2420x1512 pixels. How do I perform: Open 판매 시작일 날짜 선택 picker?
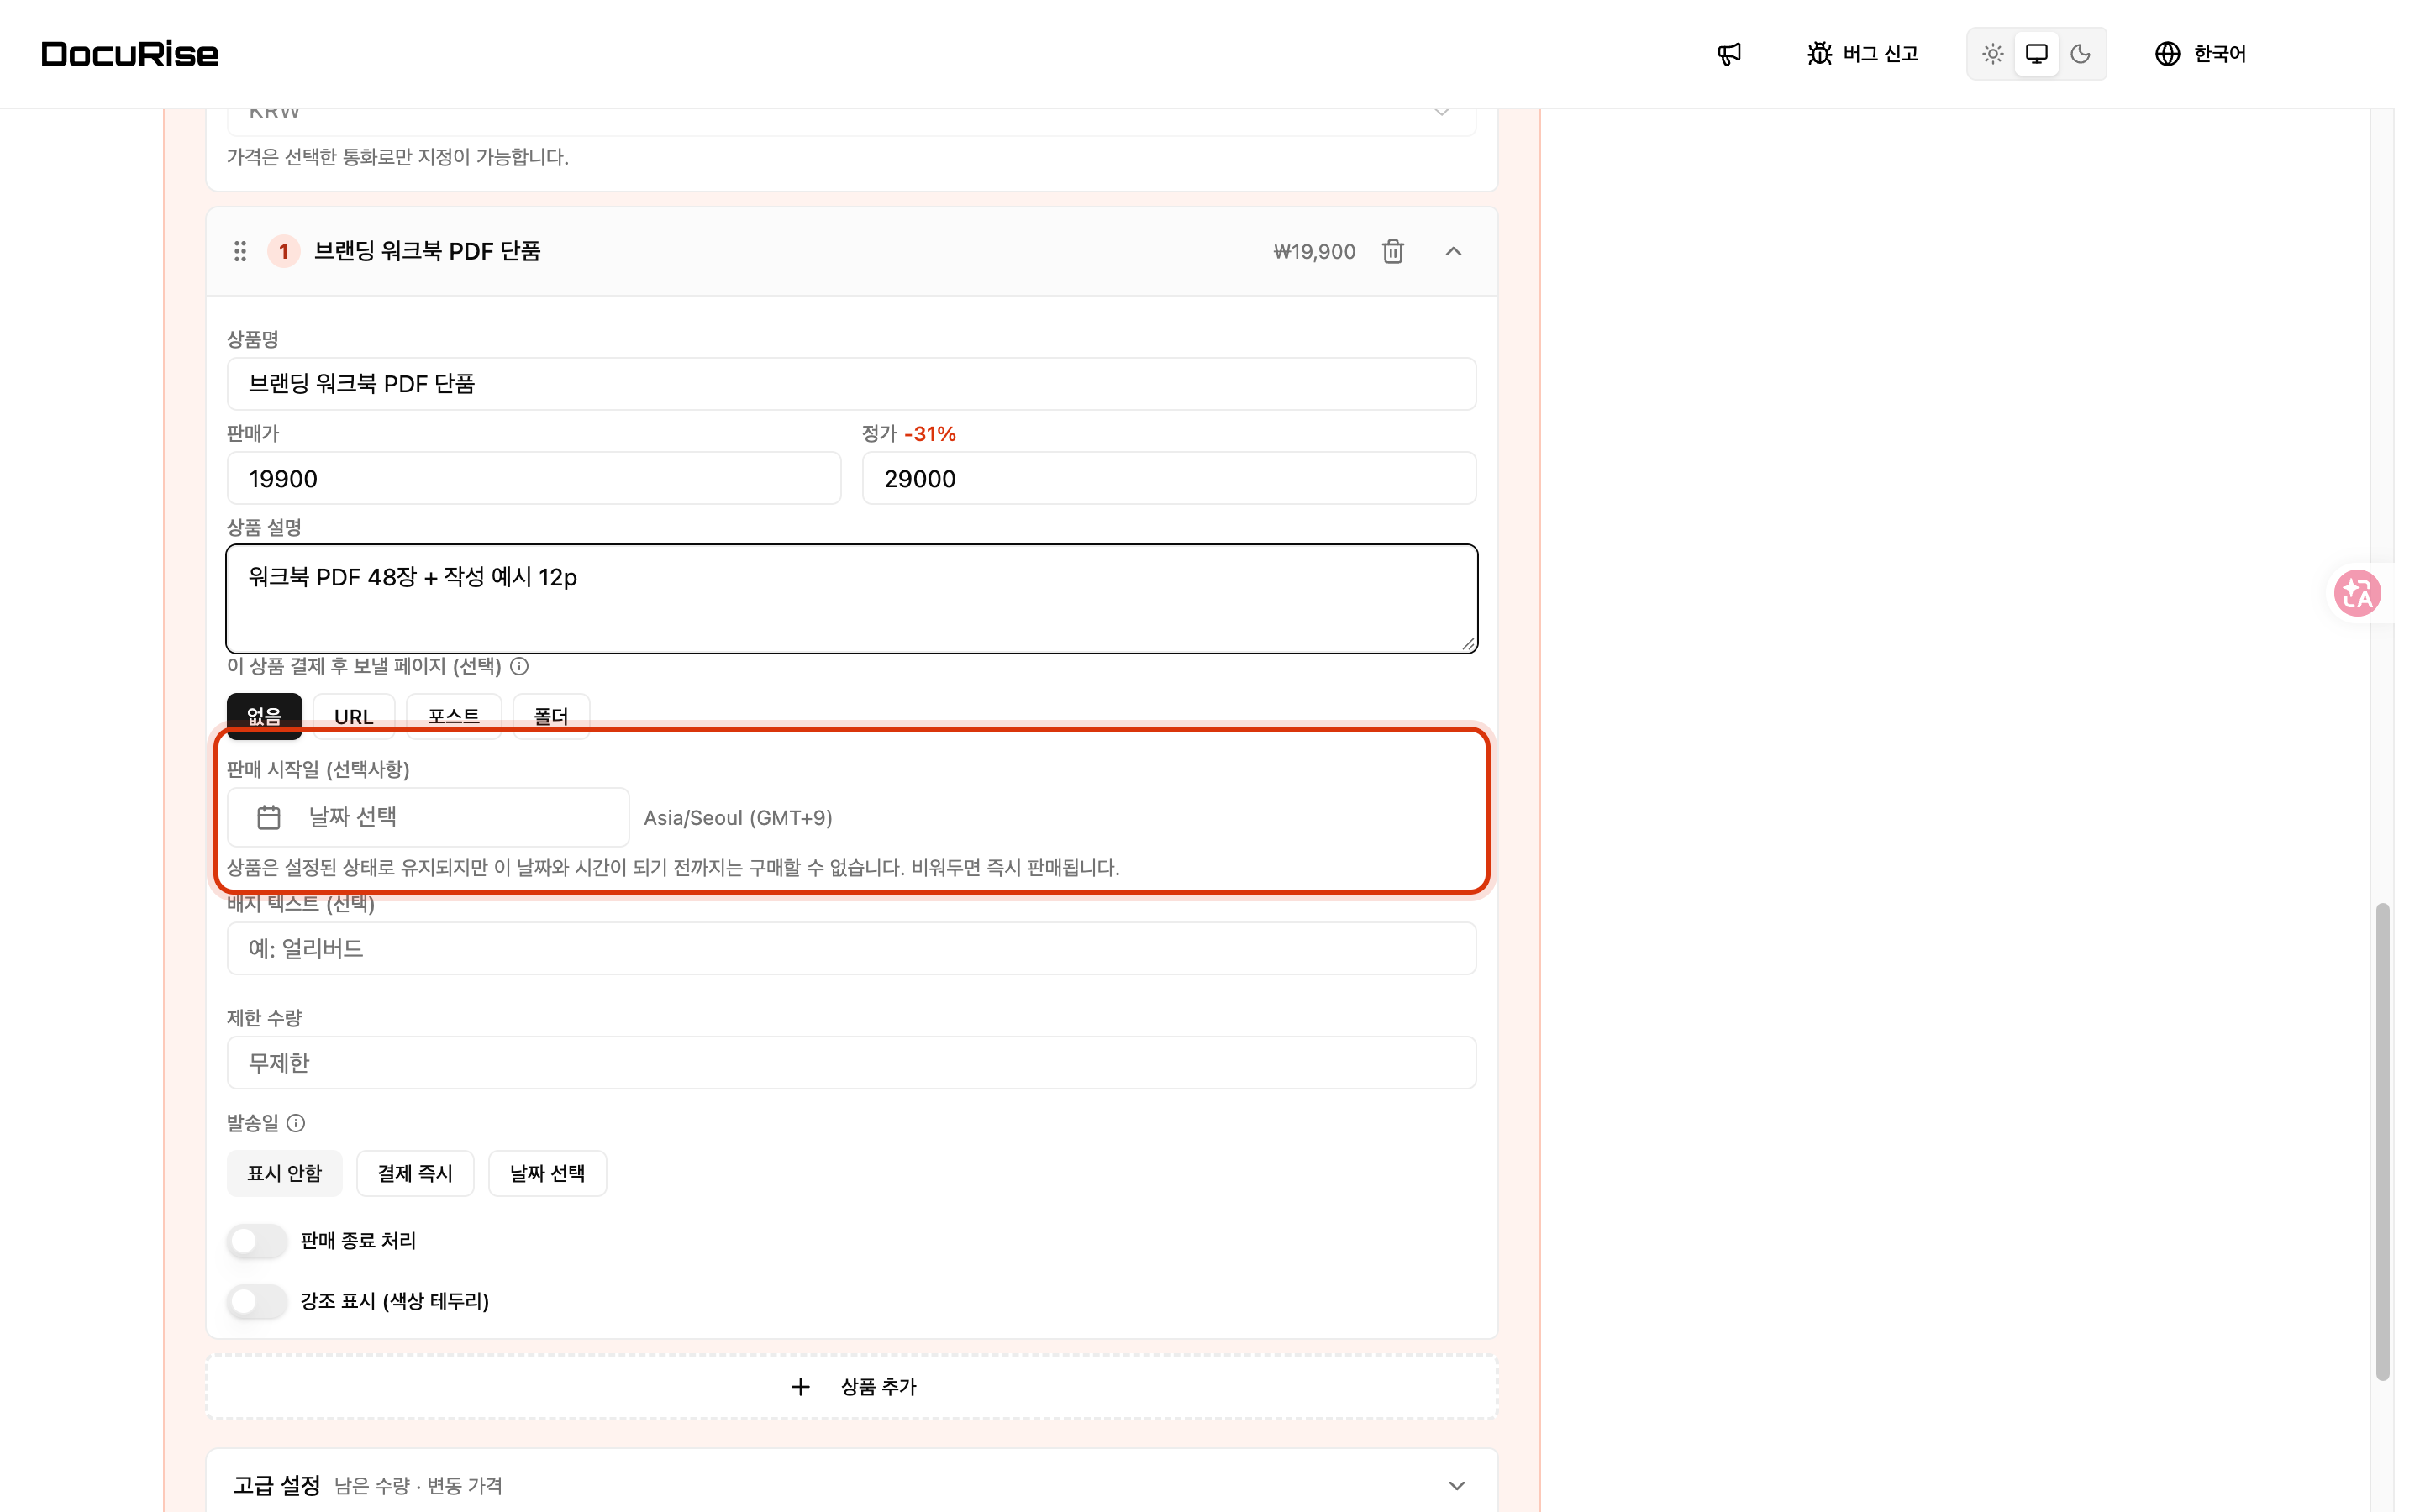tap(428, 817)
